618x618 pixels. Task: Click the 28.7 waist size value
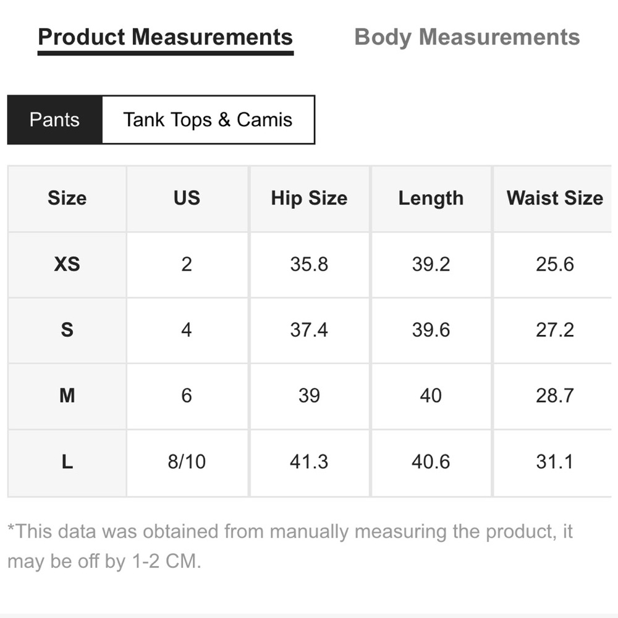[554, 396]
